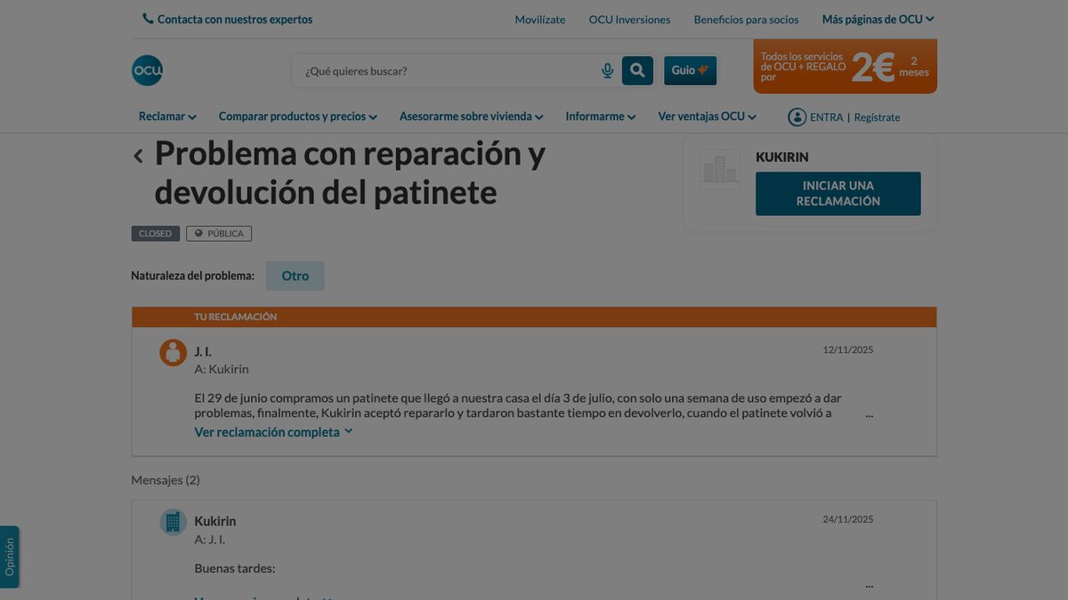Open the Informarme menu
Screen dimensions: 1068x600
coord(601,116)
